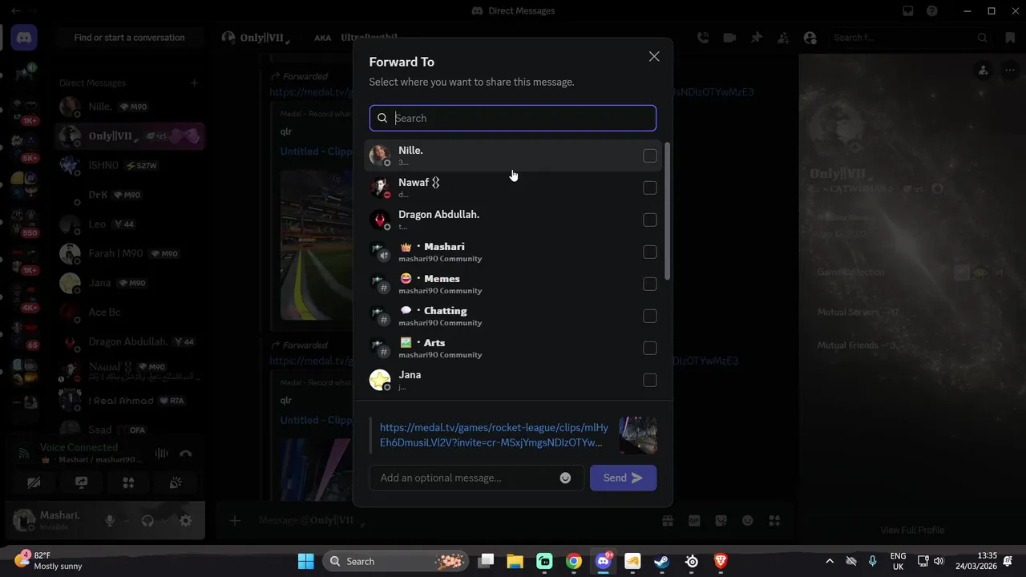Tick the checkbox for Memes channel
The width and height of the screenshot is (1026, 577).
(650, 284)
